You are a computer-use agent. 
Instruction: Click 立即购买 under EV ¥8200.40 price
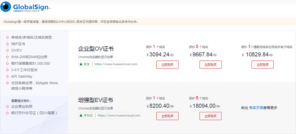point(167,116)
